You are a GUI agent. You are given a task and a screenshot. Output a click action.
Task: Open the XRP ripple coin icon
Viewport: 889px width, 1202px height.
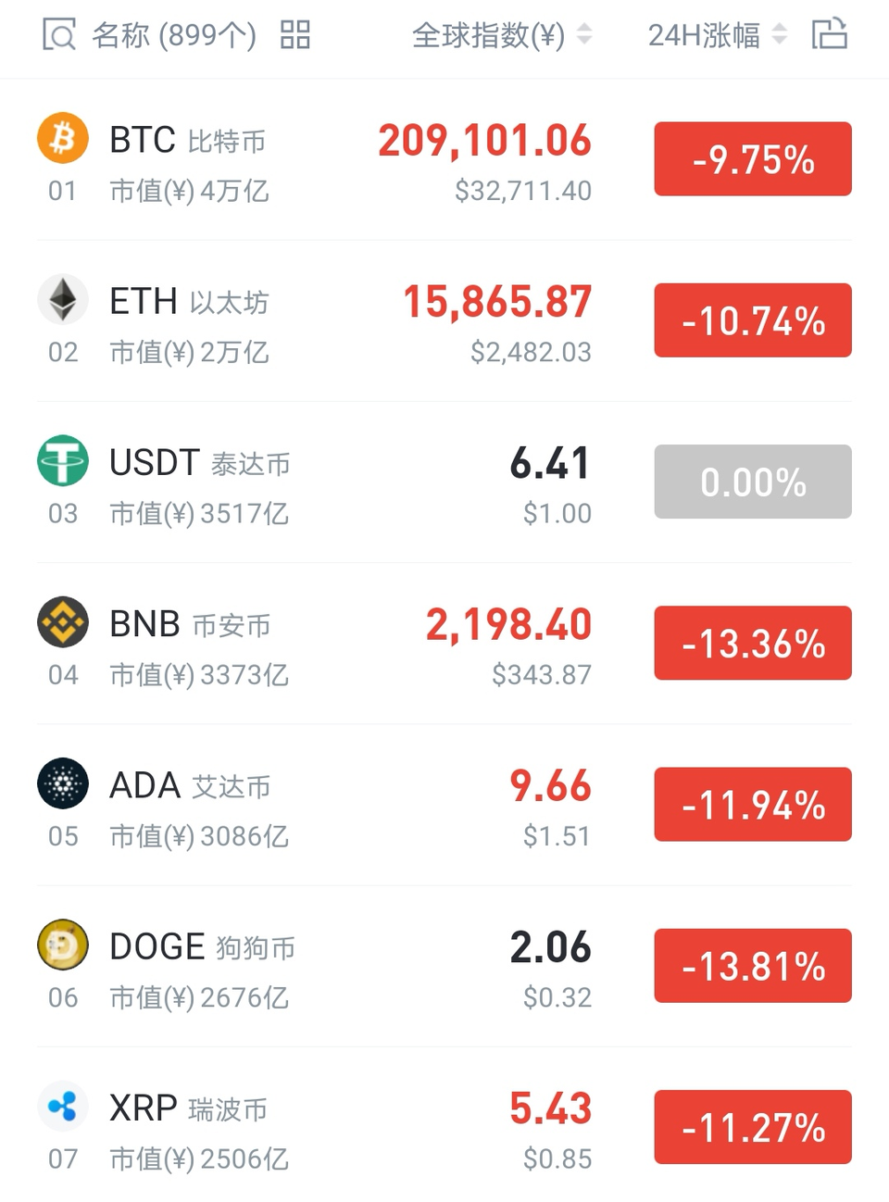coord(63,1106)
